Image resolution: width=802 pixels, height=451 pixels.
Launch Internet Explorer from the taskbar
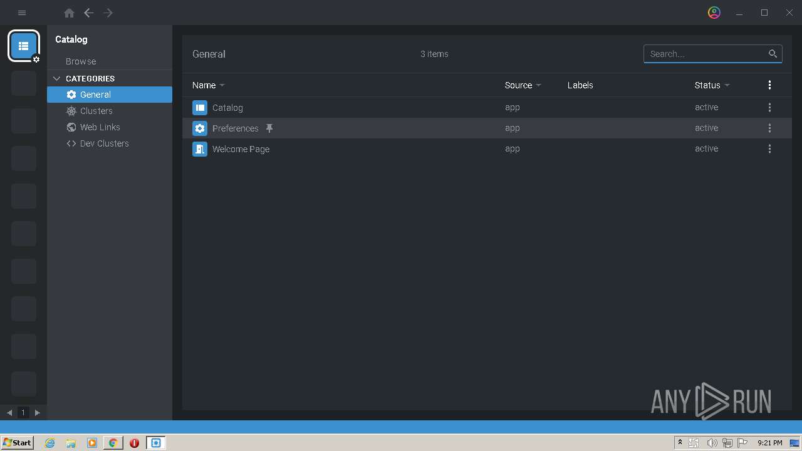[x=50, y=443]
